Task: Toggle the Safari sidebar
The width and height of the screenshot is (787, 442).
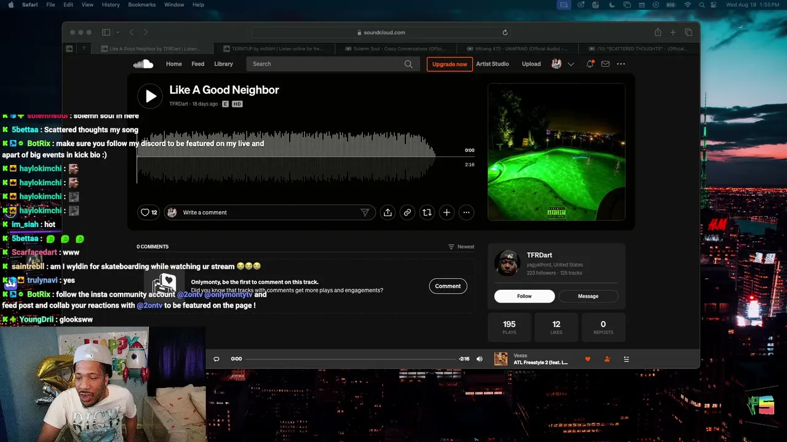Action: (106, 32)
